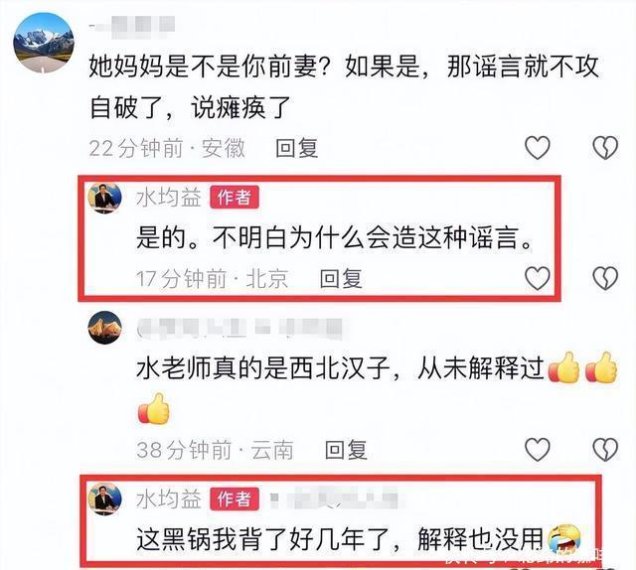Open username 水均益 in the Beijing reply

coord(169,199)
